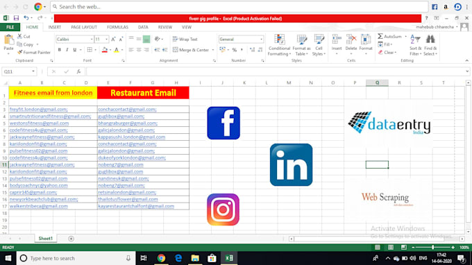The width and height of the screenshot is (472, 265).
Task: Open Format as Table gallery
Action: [x=302, y=45]
